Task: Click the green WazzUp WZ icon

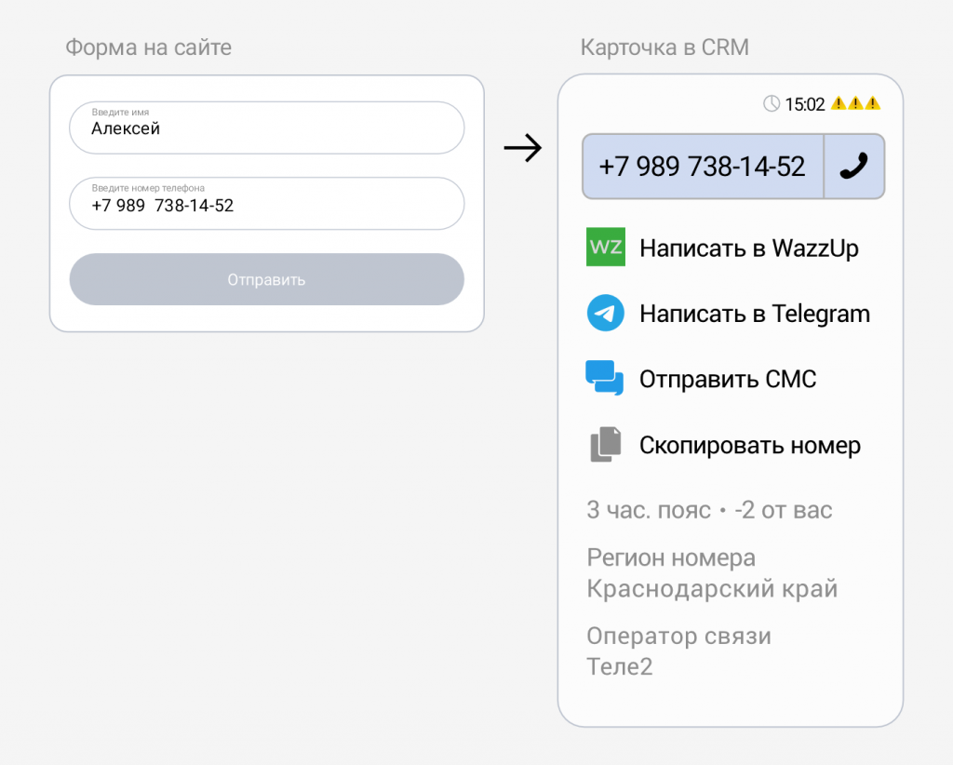Action: [x=605, y=248]
